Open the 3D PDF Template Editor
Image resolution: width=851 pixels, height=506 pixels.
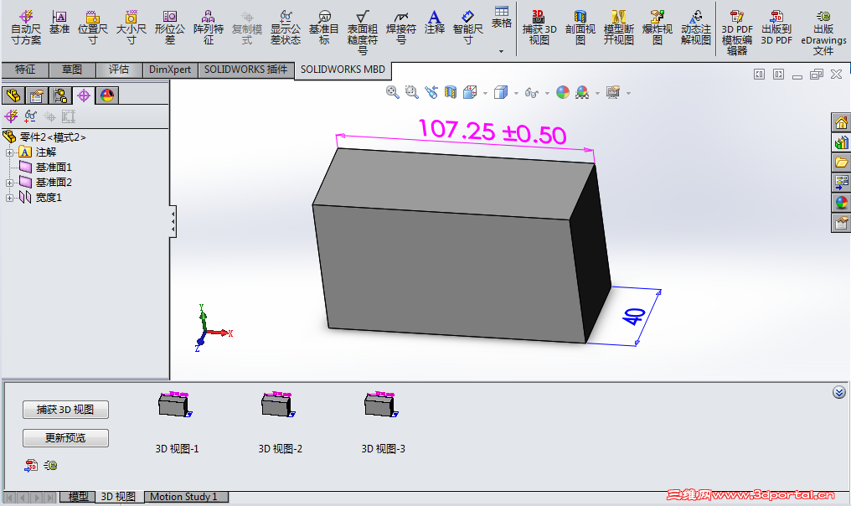coord(736,33)
